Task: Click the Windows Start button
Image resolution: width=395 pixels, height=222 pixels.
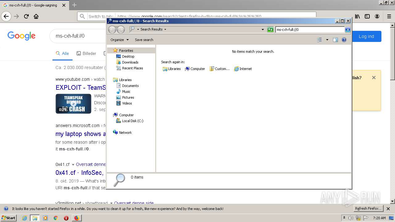Action: (9, 218)
